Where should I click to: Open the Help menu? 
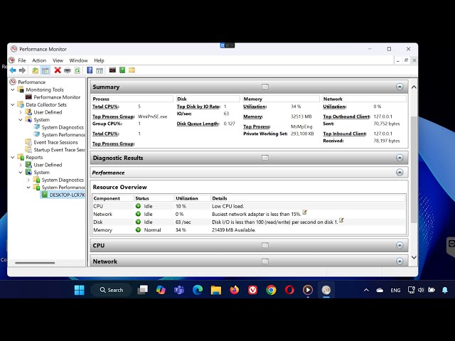99,60
